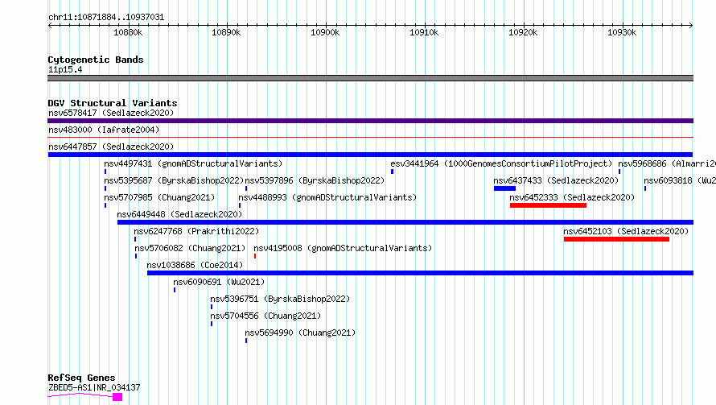Click the 10890k ruler position label
The height and width of the screenshot is (405, 716).
[226, 32]
